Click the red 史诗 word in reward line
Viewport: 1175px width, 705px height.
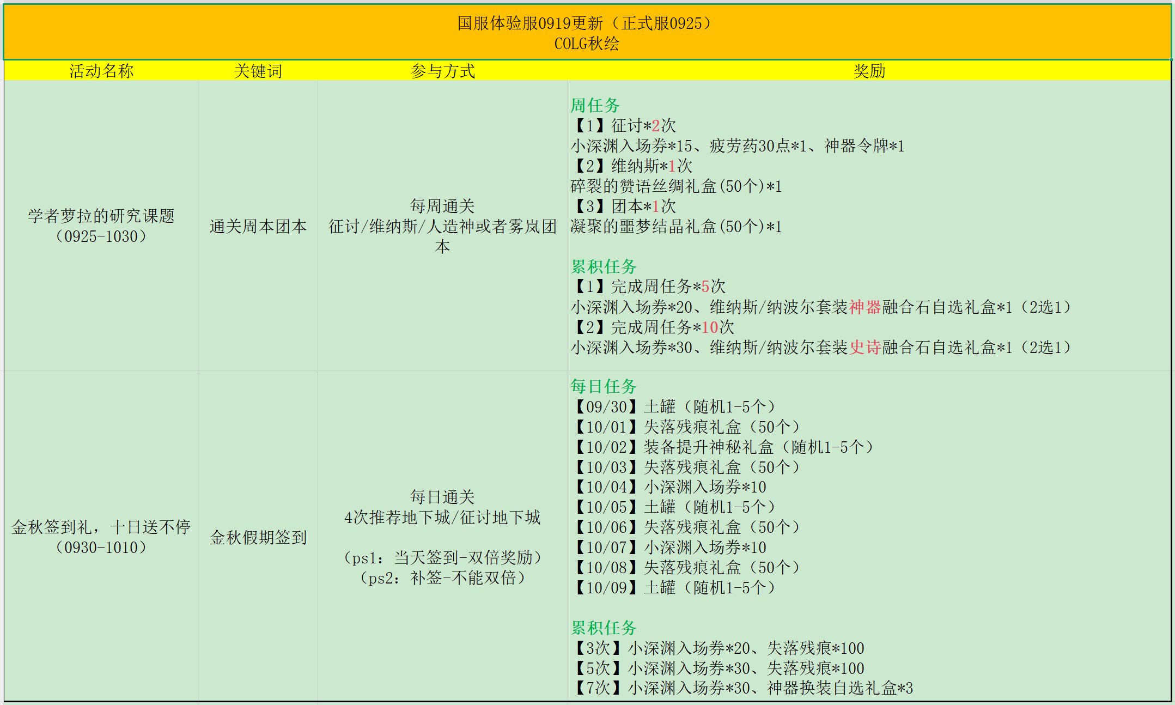(865, 347)
